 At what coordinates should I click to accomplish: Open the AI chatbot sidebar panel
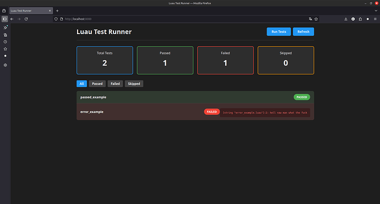(6, 27)
